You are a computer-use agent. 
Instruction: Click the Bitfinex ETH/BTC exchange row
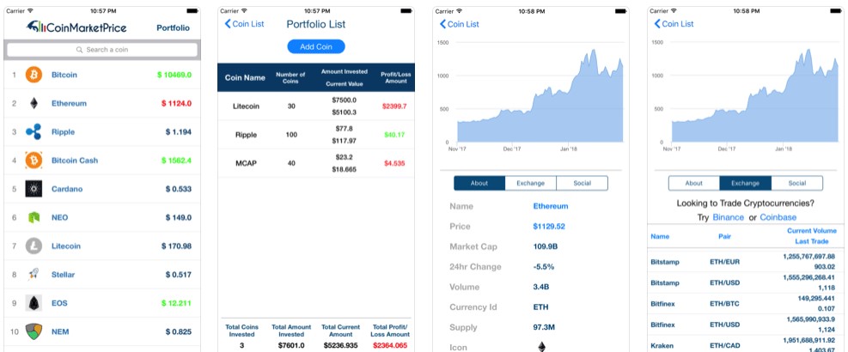744,304
